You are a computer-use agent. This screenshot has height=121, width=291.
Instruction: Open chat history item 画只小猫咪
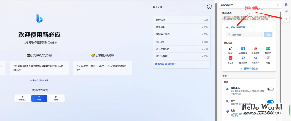click(182, 56)
